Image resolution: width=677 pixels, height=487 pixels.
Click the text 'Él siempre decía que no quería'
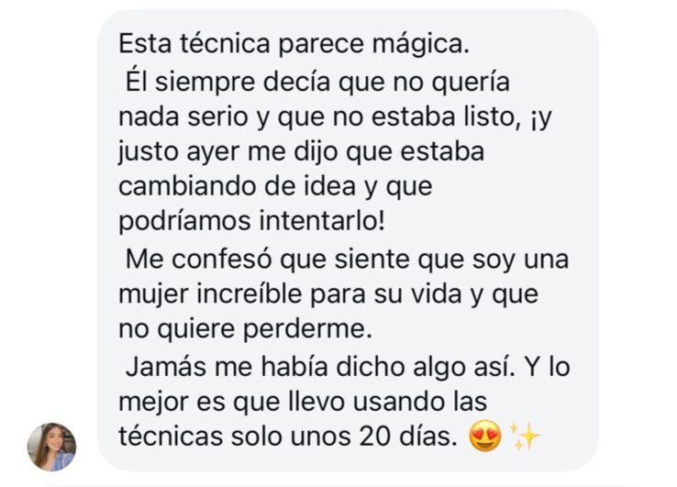pyautogui.click(x=317, y=82)
